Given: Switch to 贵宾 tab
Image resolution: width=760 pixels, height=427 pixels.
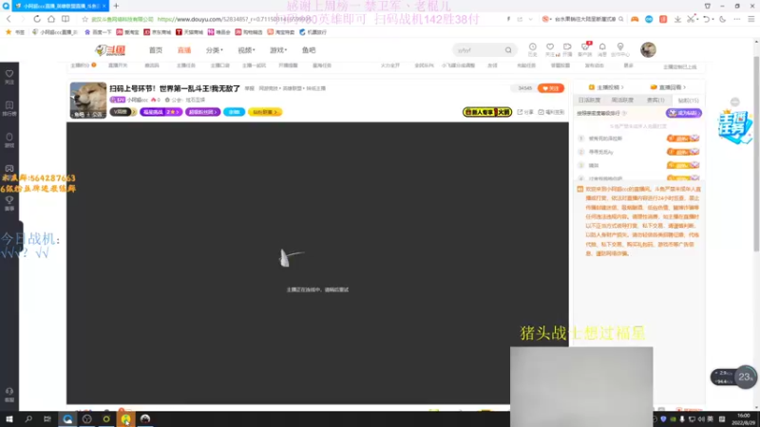Looking at the screenshot, I should coord(655,101).
